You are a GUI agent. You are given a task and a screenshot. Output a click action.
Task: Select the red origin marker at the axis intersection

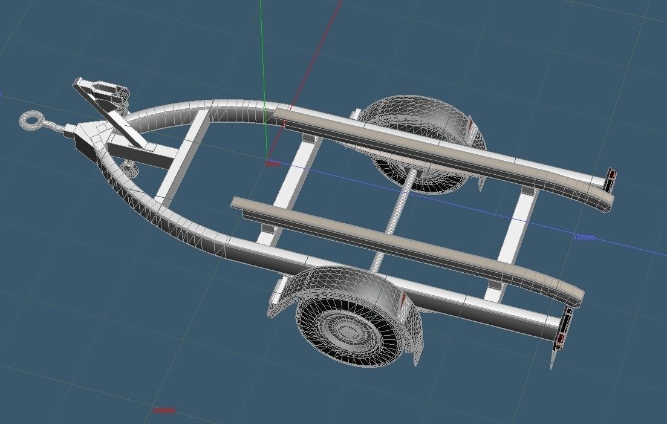pyautogui.click(x=273, y=163)
